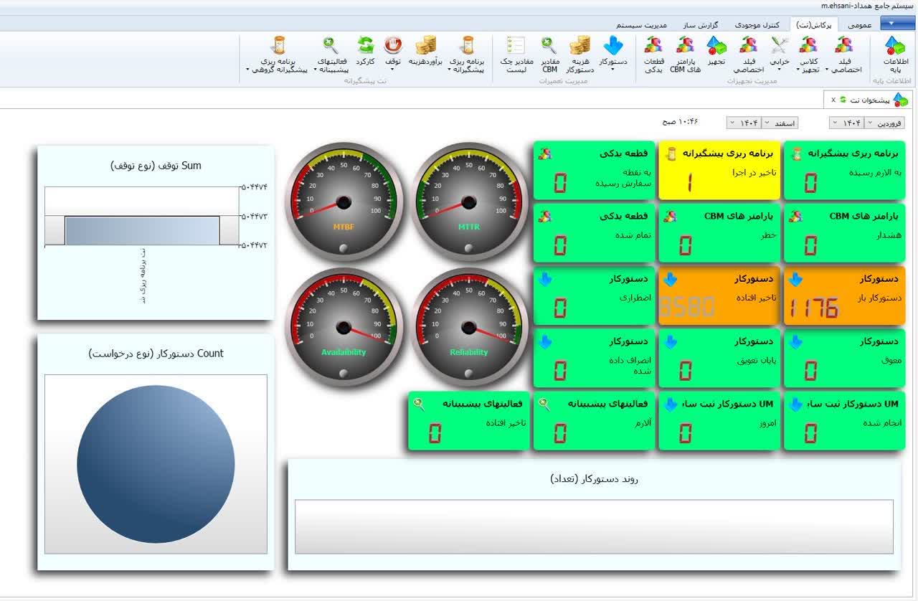Click the blue pie chart circle
The width and height of the screenshot is (918, 601).
156,464
